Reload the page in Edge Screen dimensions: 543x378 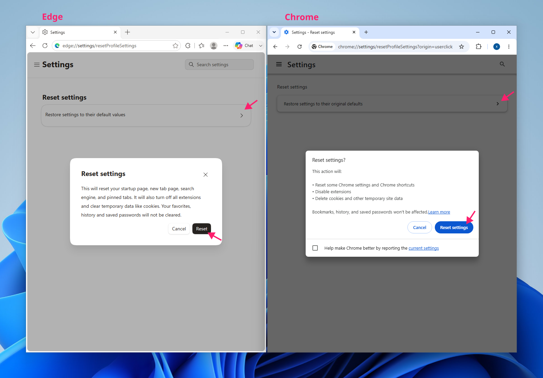(45, 46)
